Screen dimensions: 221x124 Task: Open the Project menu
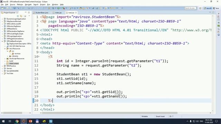click(43, 4)
